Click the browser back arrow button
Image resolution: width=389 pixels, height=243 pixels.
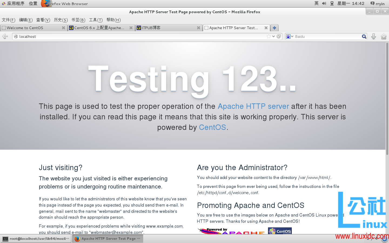(x=5, y=36)
